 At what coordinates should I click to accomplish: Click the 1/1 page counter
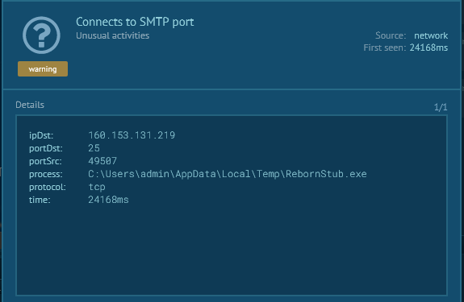(441, 107)
